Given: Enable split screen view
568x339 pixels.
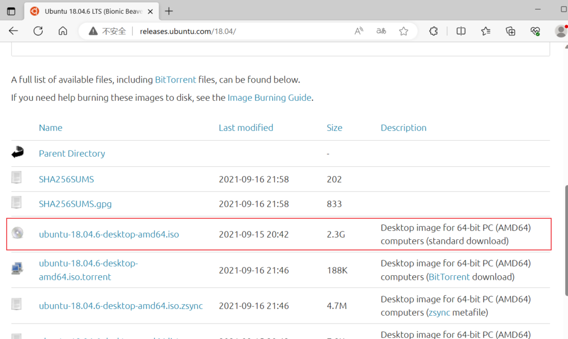Looking at the screenshot, I should click(x=461, y=31).
